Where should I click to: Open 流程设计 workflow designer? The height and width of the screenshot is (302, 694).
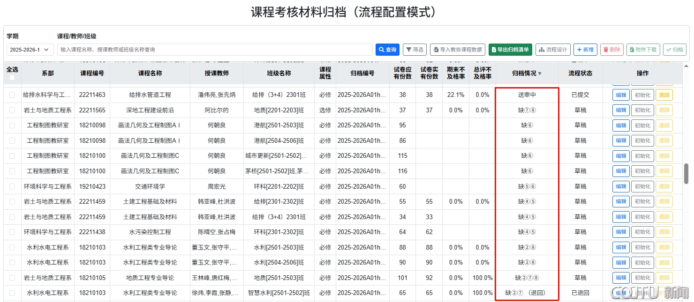(x=553, y=50)
